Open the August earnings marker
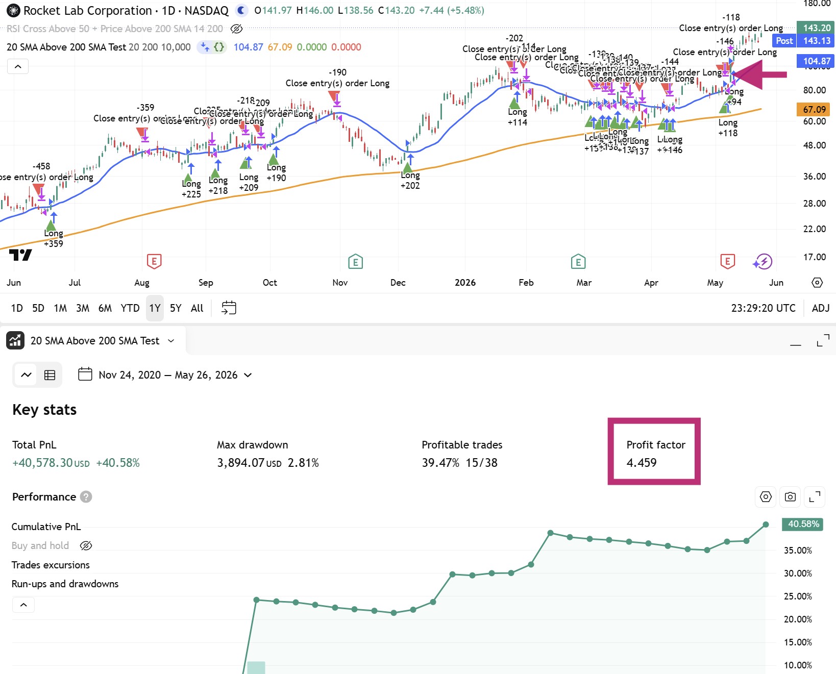 tap(154, 261)
